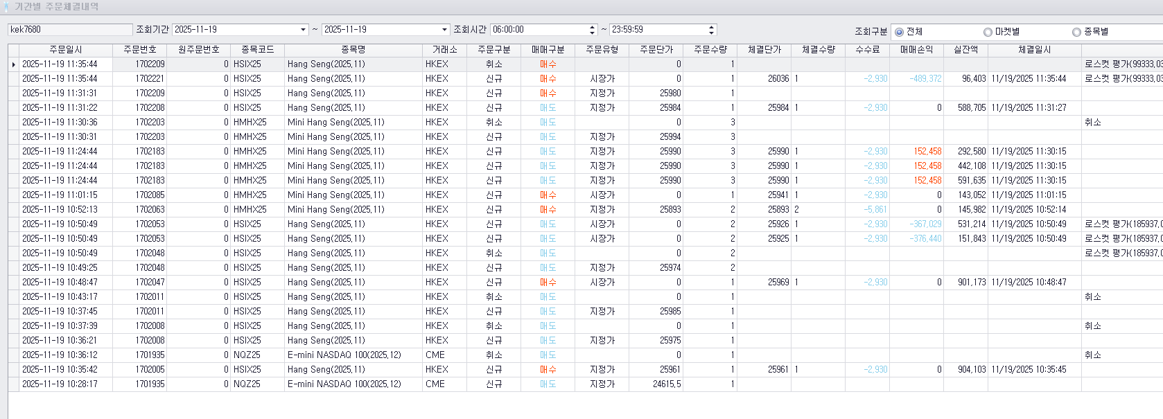1163x419 pixels.
Task: Click the -376,440 loss value
Action: coord(925,238)
